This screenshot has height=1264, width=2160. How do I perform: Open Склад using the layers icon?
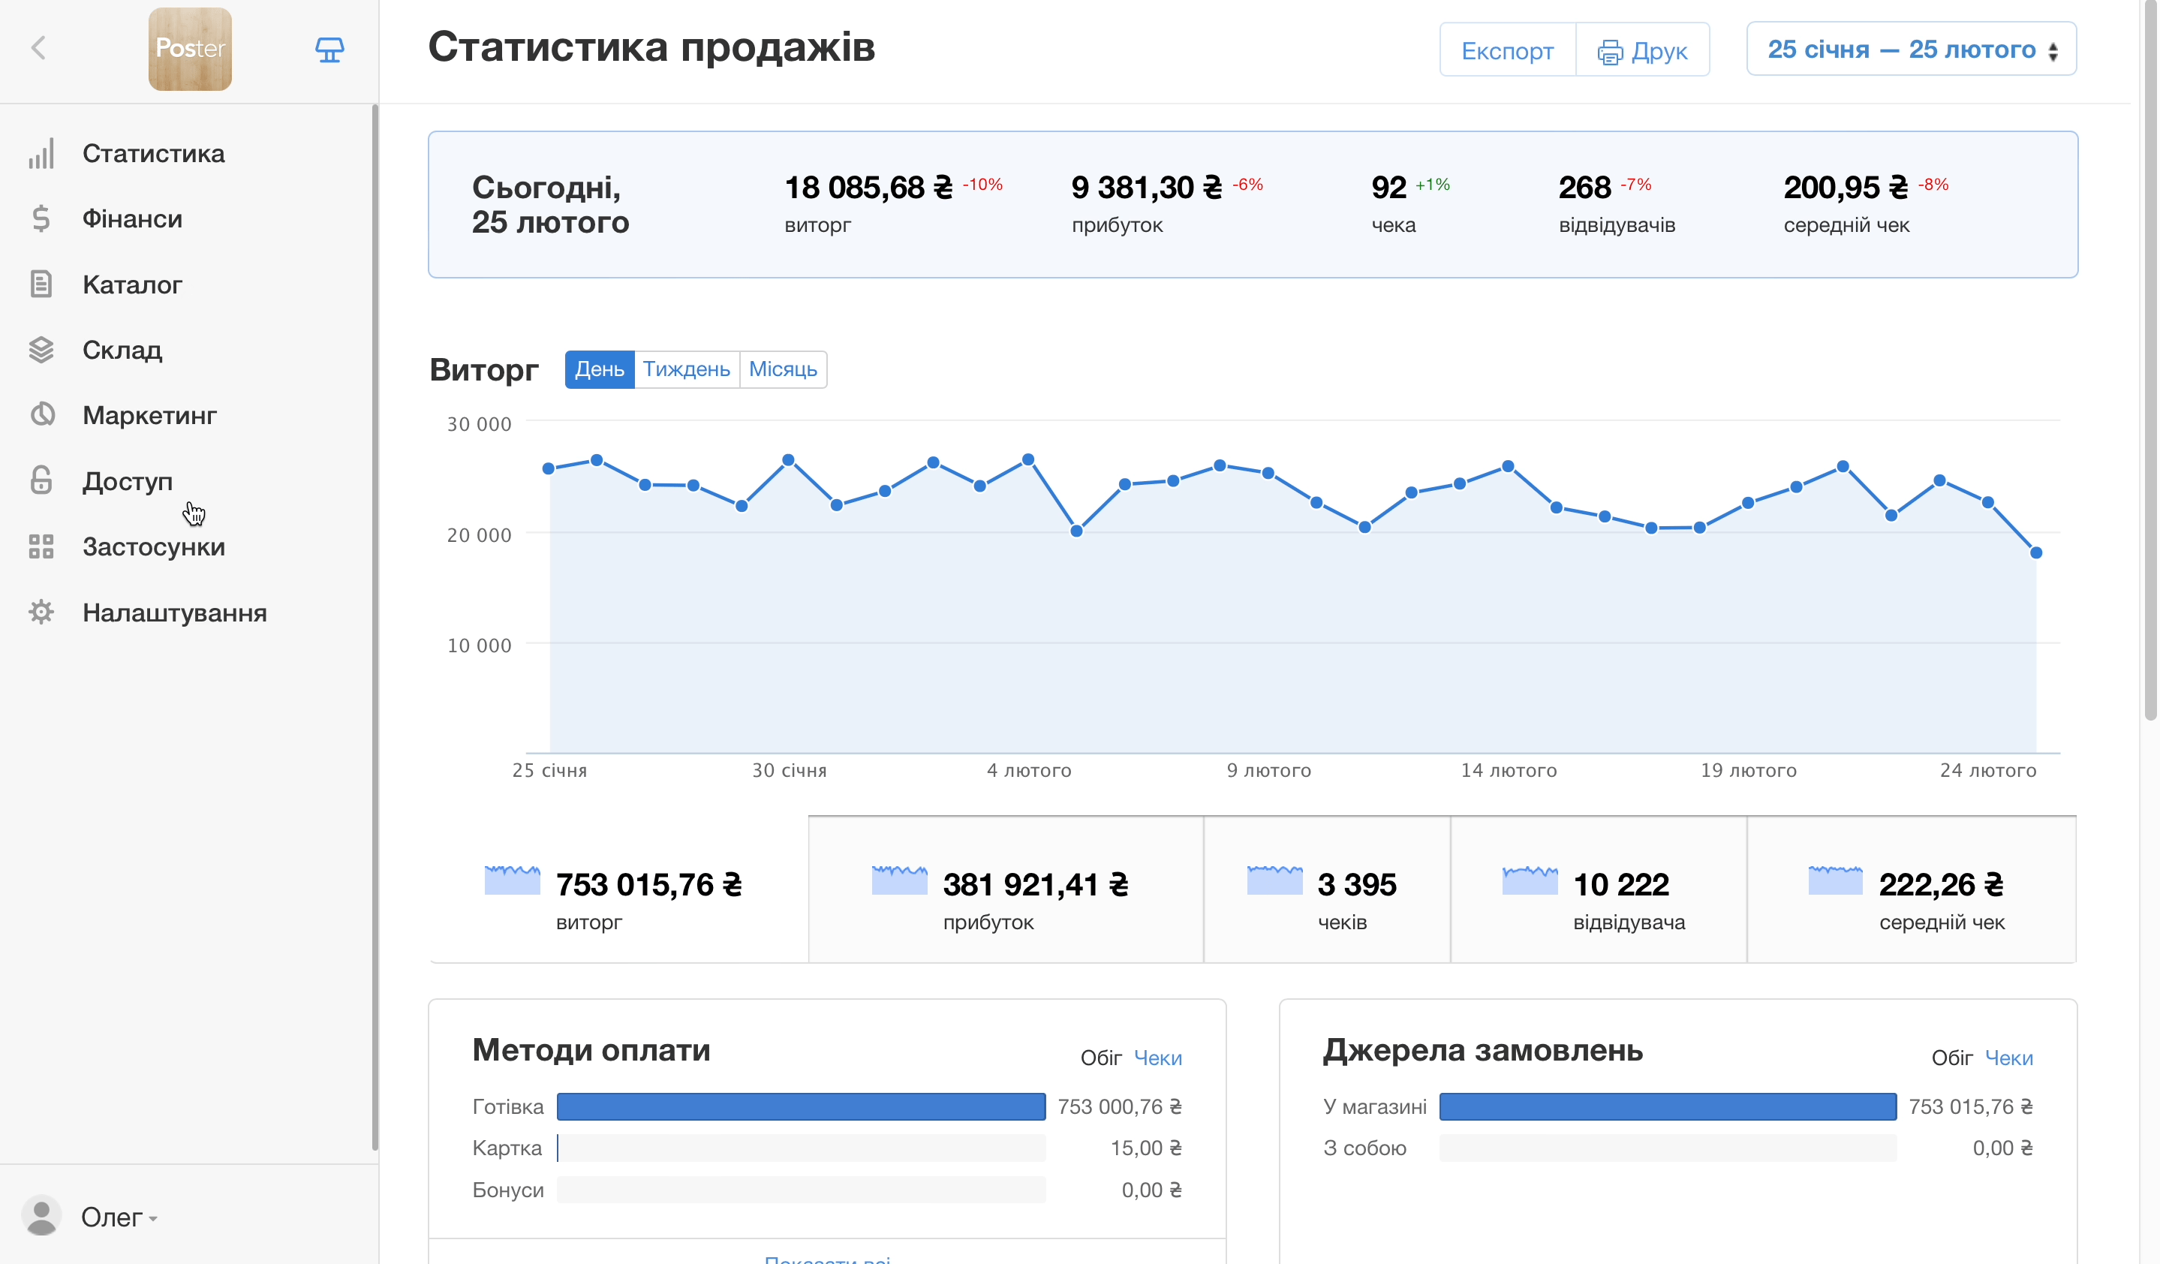[41, 350]
